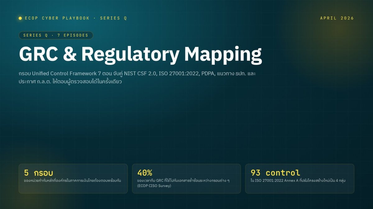Click the description under '5 กรอบ'

[x=72, y=180]
